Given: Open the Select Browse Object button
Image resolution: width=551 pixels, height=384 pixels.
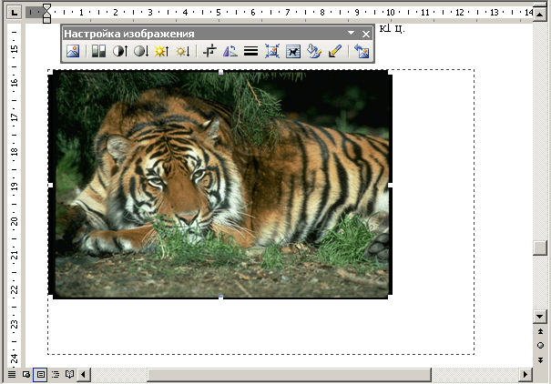Looking at the screenshot, I should pos(540,346).
